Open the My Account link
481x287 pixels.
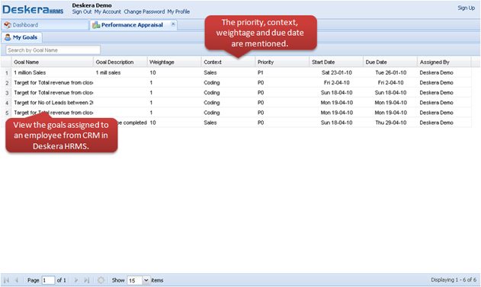[107, 11]
